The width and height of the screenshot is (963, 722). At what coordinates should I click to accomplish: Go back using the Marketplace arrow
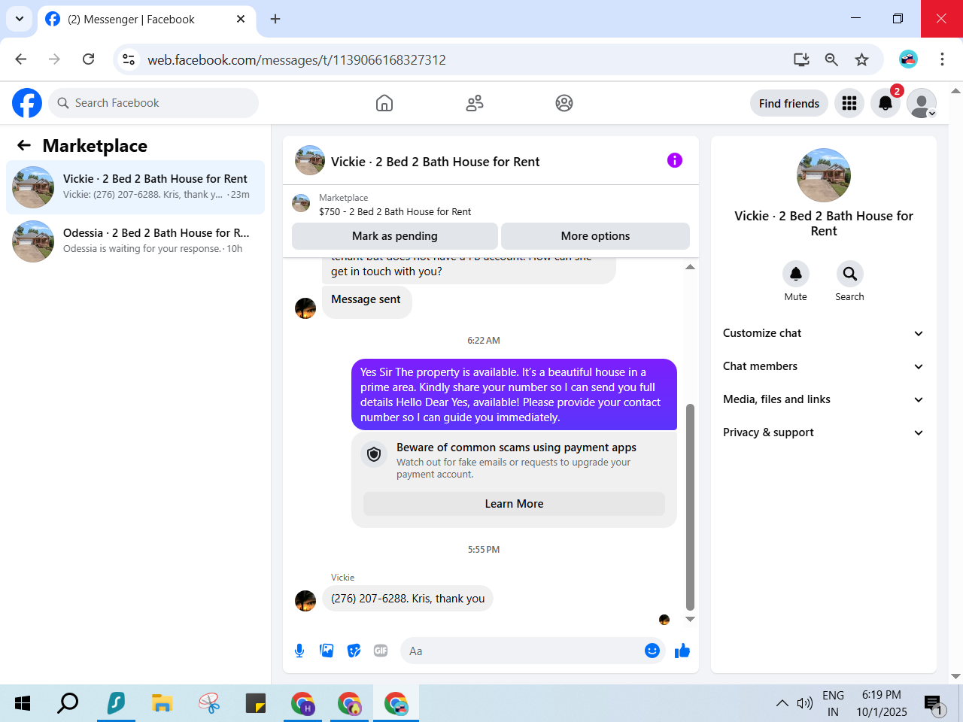[24, 145]
